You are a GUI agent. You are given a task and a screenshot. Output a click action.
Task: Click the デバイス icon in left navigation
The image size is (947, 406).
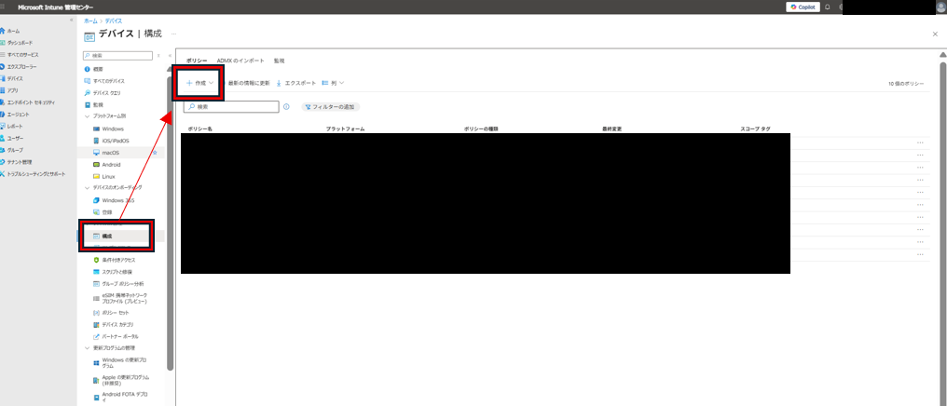[4, 78]
